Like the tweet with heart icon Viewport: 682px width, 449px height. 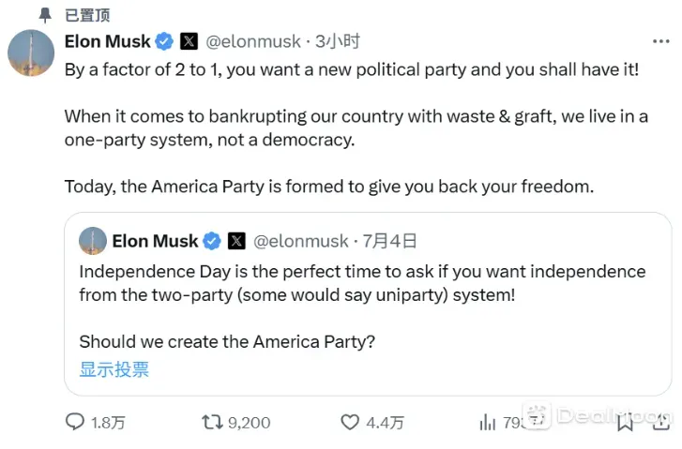(350, 423)
